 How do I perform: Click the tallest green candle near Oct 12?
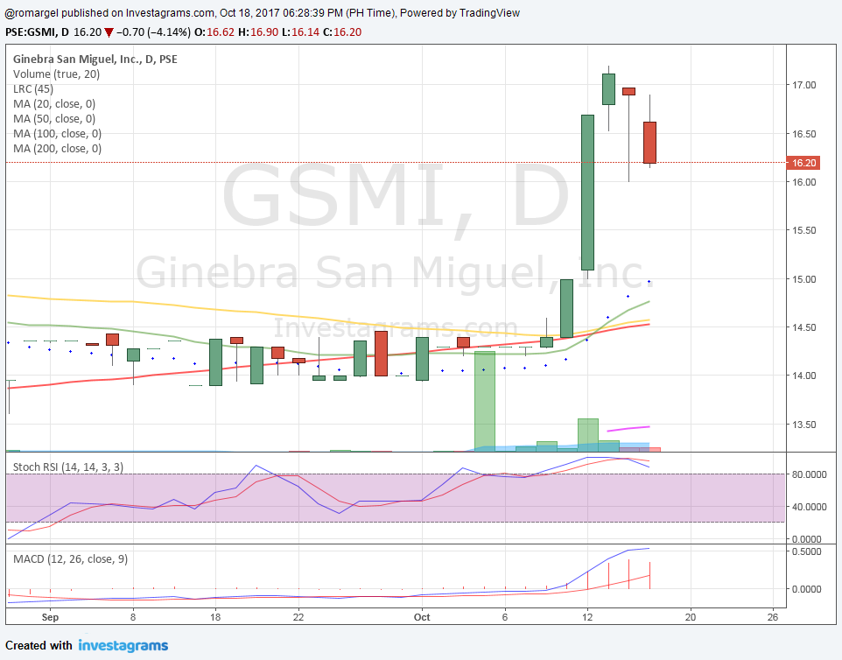[587, 193]
